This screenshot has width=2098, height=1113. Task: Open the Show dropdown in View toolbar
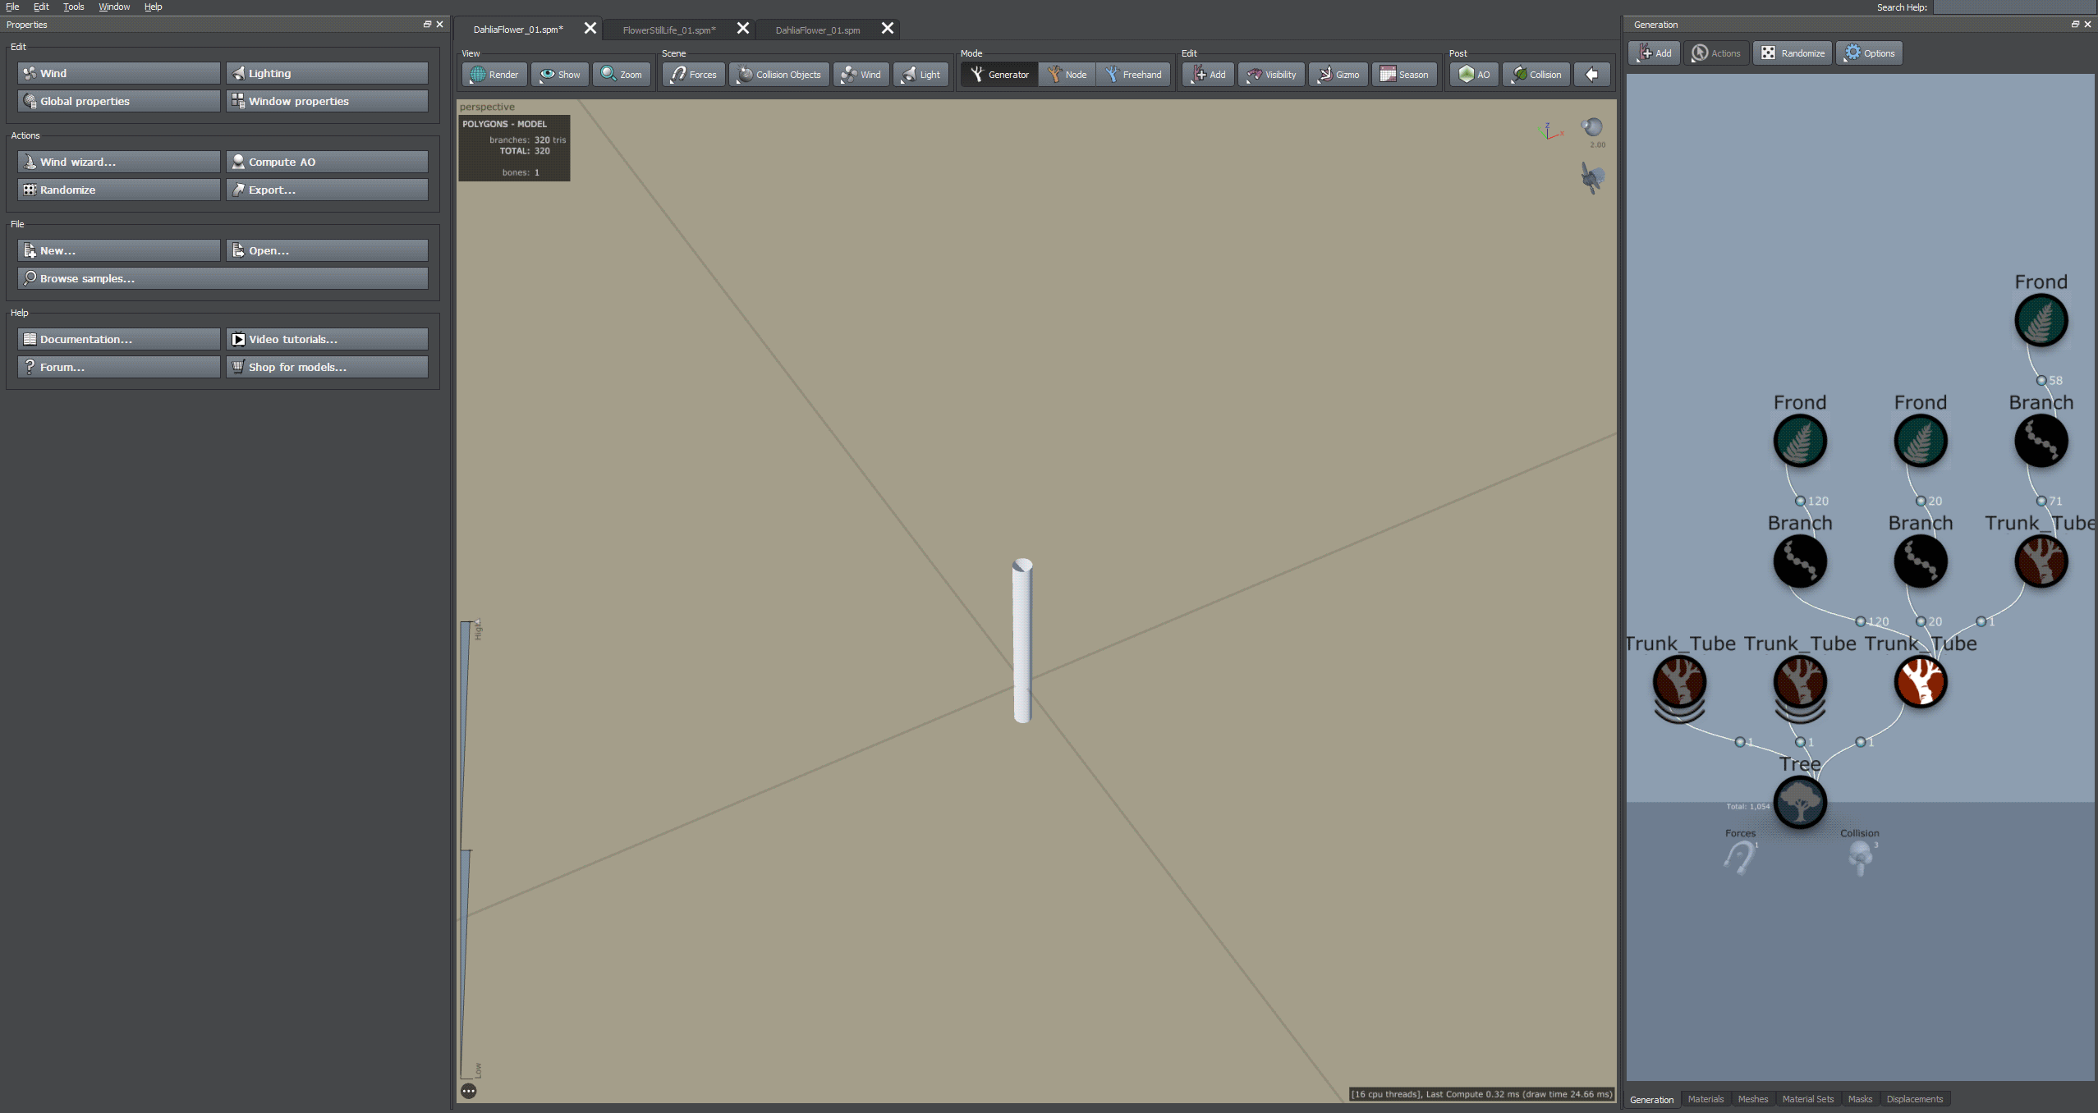[x=559, y=74]
